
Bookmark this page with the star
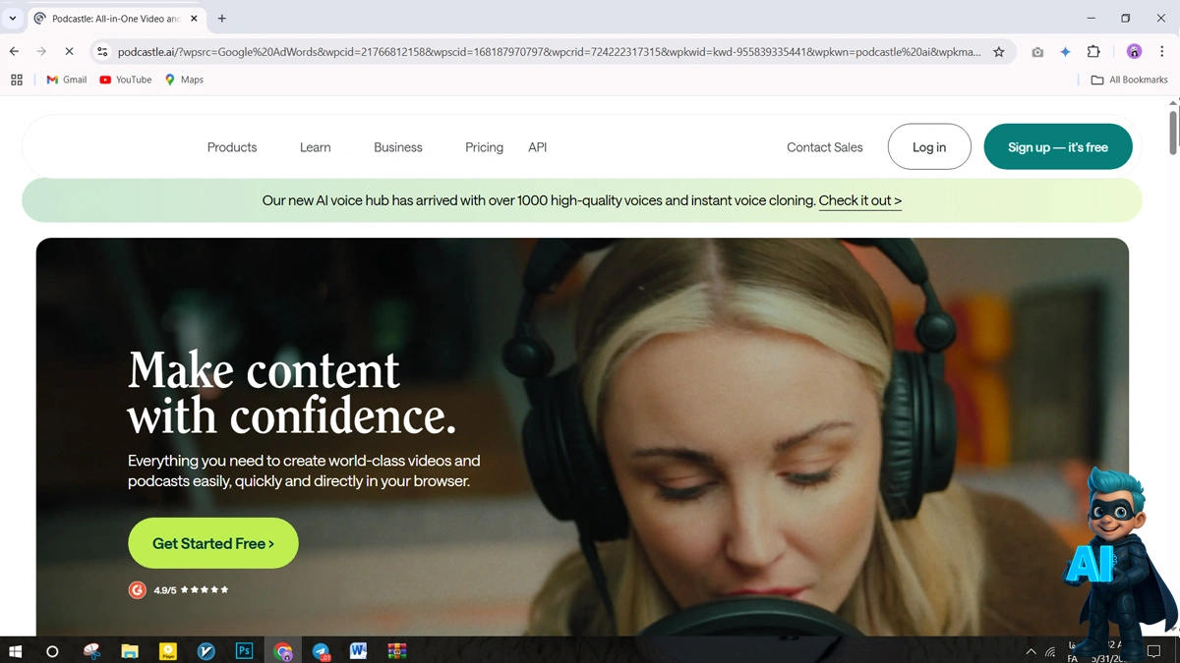click(999, 52)
